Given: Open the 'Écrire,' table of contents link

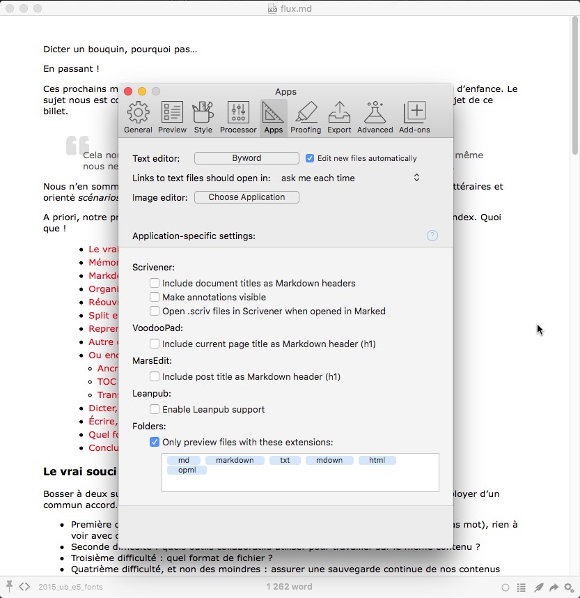Looking at the screenshot, I should [103, 421].
